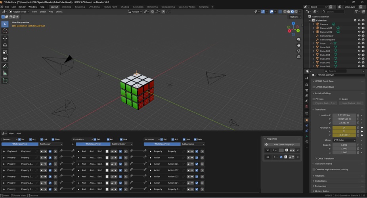The image size is (367, 198).
Task: Open the Tool properties tab
Action: [x=307, y=78]
